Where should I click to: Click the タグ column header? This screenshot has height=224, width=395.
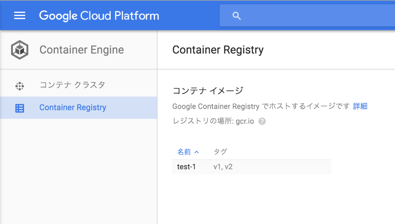220,152
